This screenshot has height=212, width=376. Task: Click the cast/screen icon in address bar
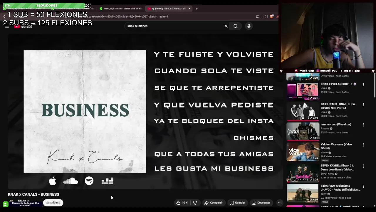258,16
